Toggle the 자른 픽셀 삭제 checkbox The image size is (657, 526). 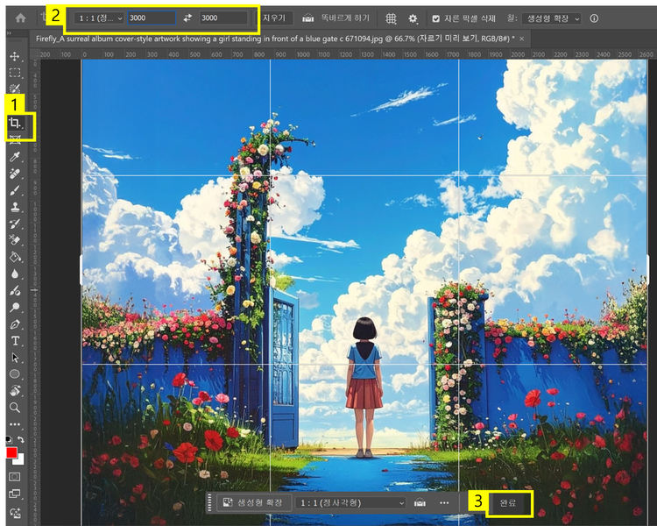436,18
